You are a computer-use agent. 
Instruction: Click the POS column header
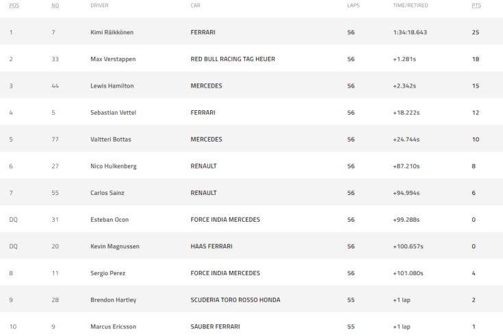(x=14, y=5)
